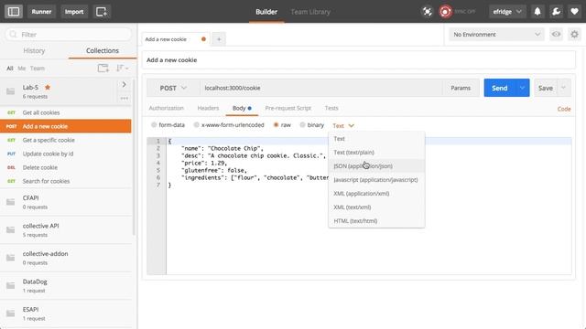The width and height of the screenshot is (586, 329).
Task: Open the Pre-request Script tab
Action: tap(288, 108)
